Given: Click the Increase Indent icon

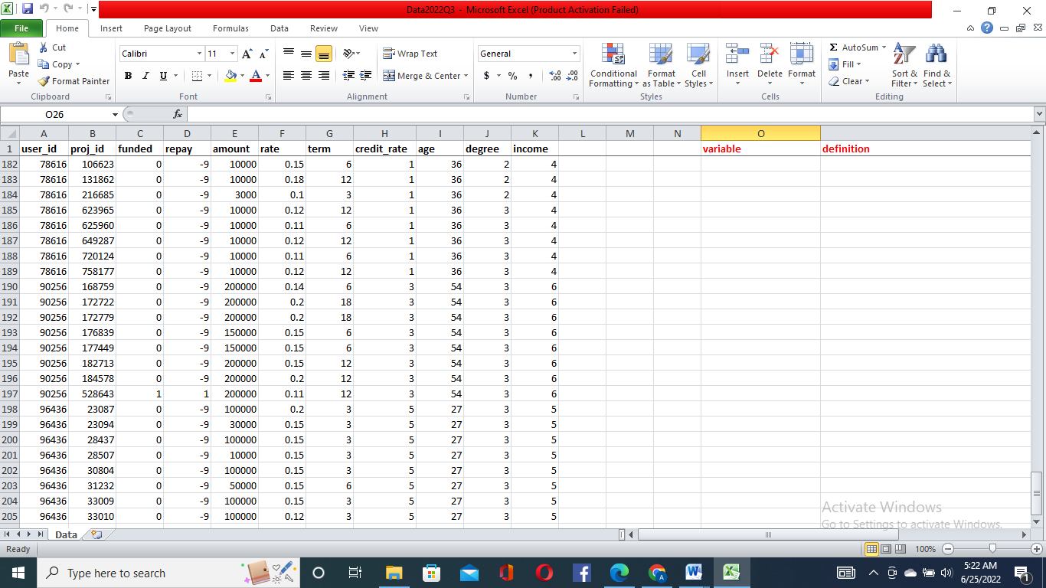Looking at the screenshot, I should 366,76.
